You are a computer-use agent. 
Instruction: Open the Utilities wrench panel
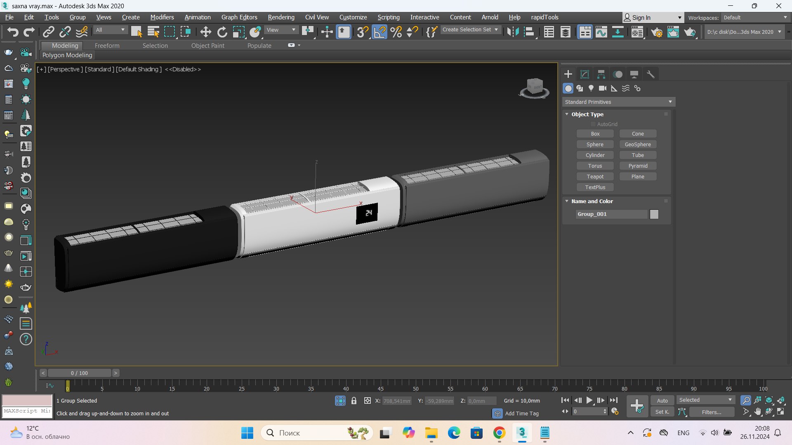click(x=651, y=74)
